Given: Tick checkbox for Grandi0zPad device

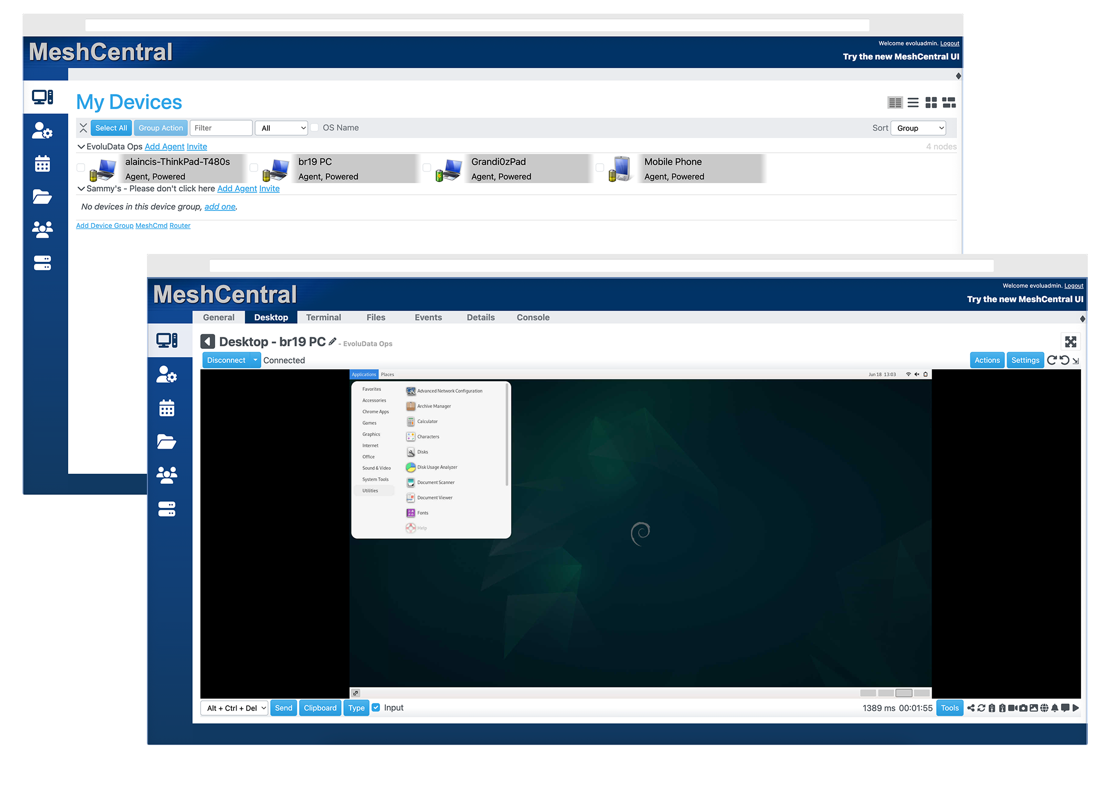Looking at the screenshot, I should 427,167.
